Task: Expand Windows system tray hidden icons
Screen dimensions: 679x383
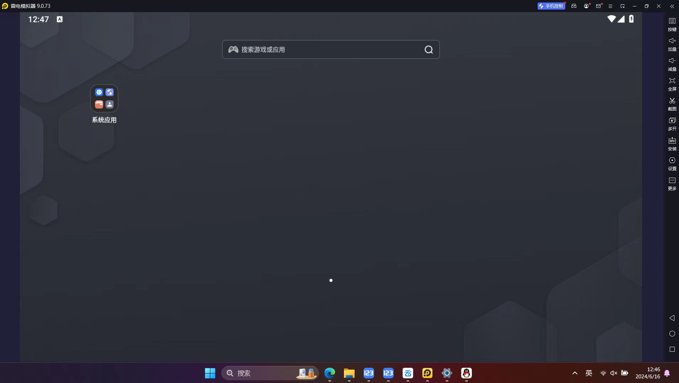Action: tap(575, 373)
